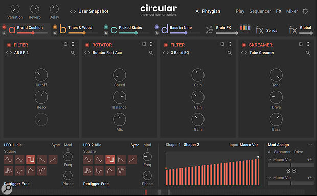The height and width of the screenshot is (196, 317).
Task: Toggle power of 3 Band EQ Filter module
Action: click(165, 45)
